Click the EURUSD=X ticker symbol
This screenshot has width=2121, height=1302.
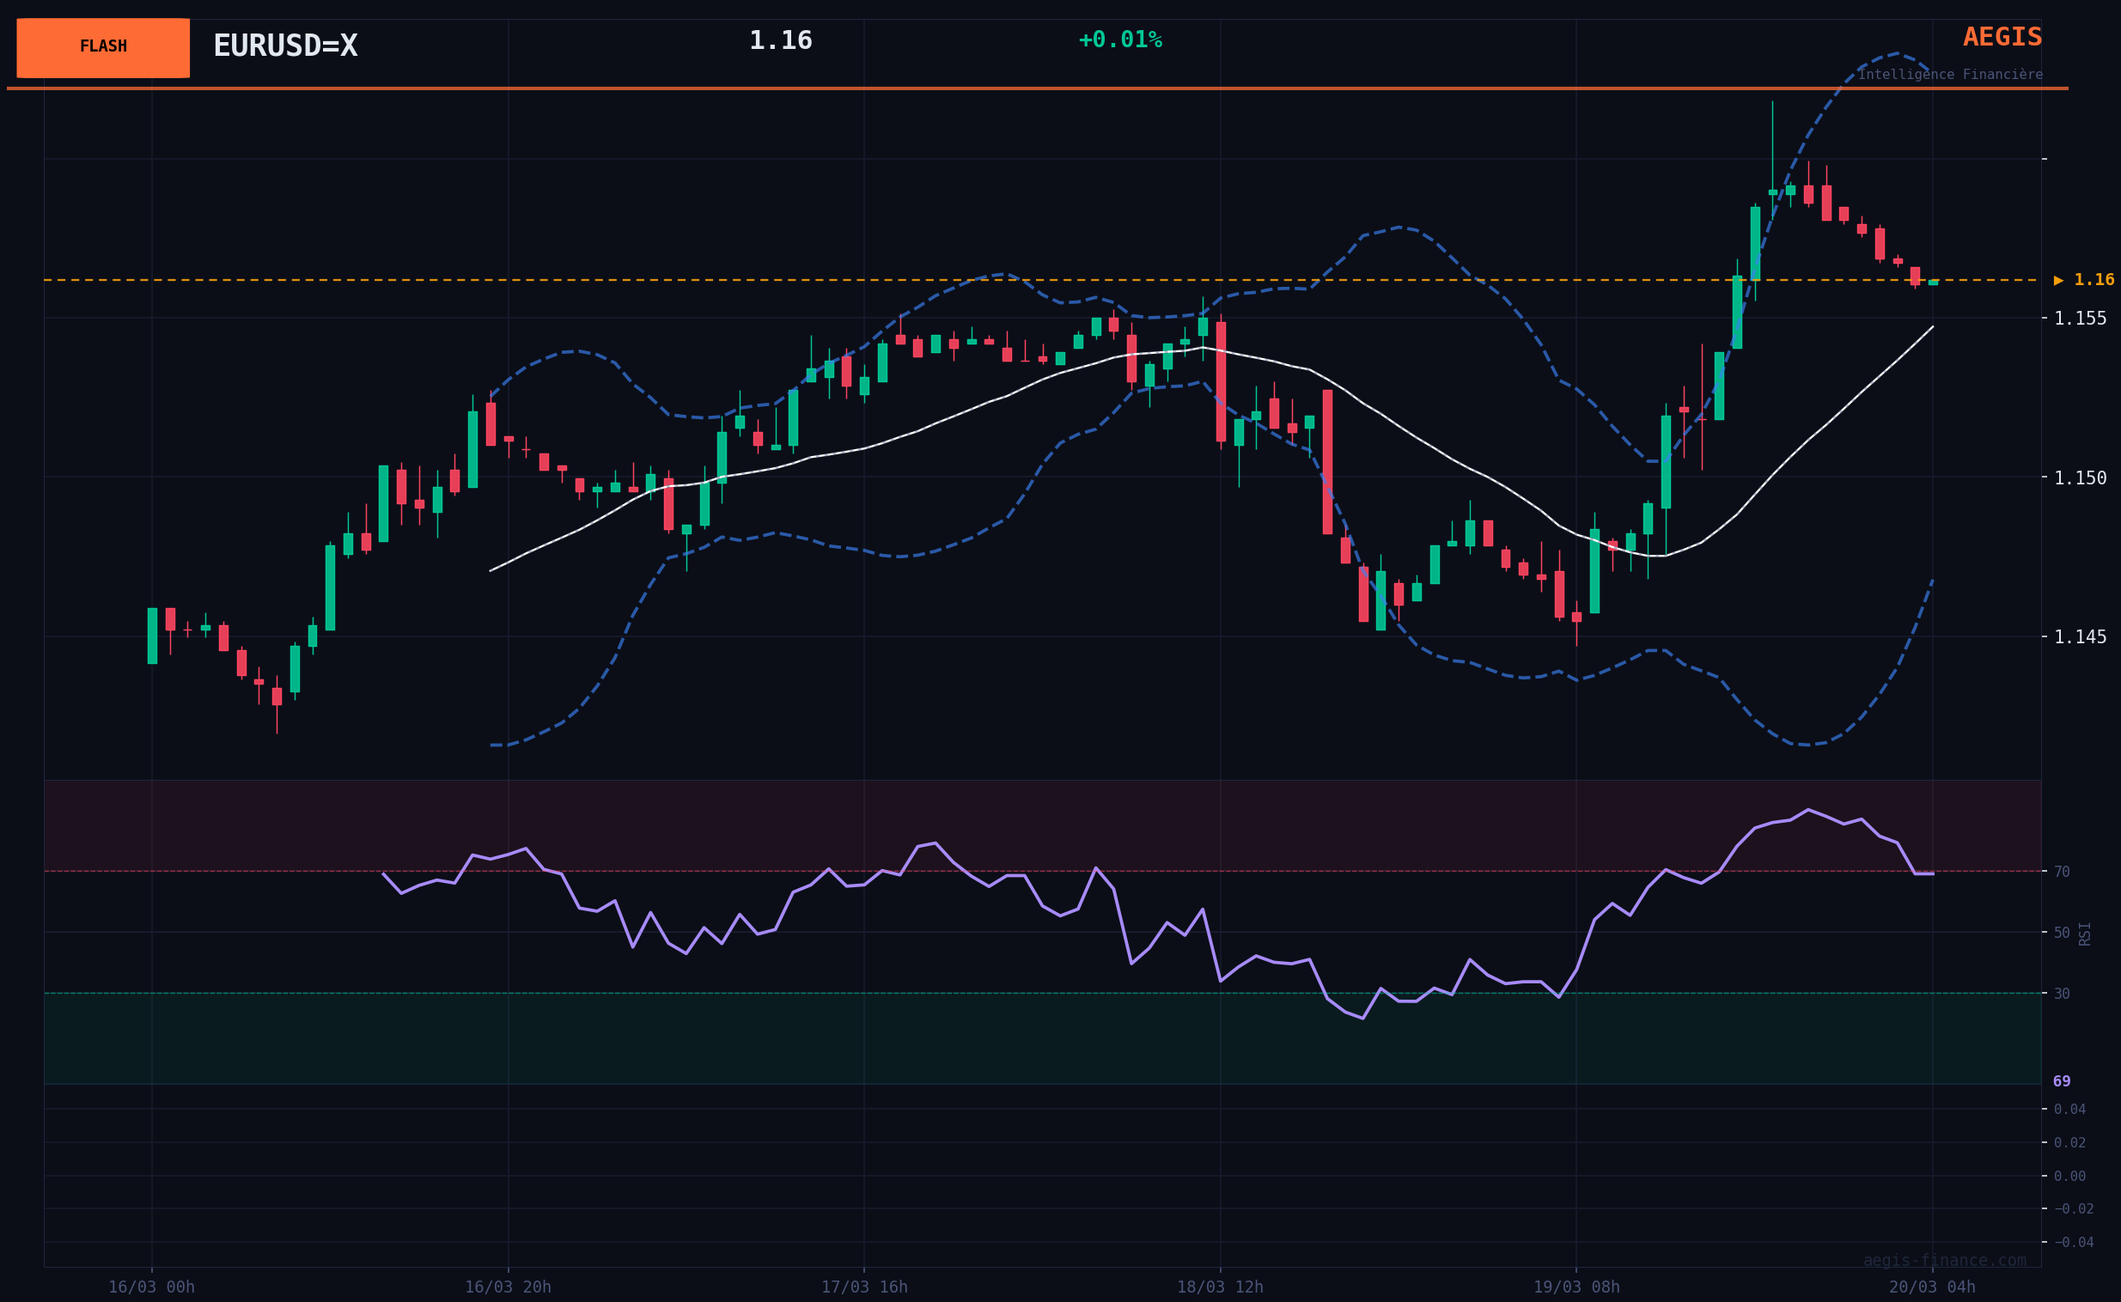click(x=285, y=46)
